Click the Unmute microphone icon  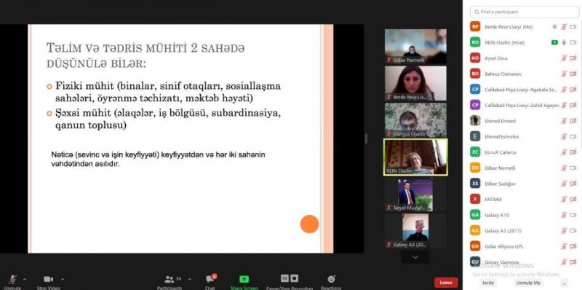tap(13, 279)
